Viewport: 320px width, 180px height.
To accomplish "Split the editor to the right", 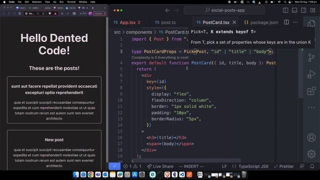I will tap(286, 22).
